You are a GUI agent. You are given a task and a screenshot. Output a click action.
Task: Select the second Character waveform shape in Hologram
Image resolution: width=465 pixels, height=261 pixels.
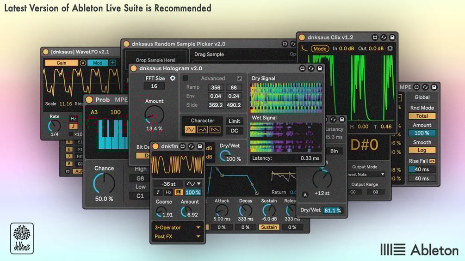point(203,130)
